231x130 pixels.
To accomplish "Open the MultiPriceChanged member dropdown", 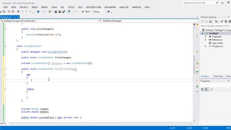I will pyautogui.click(x=197, y=21).
